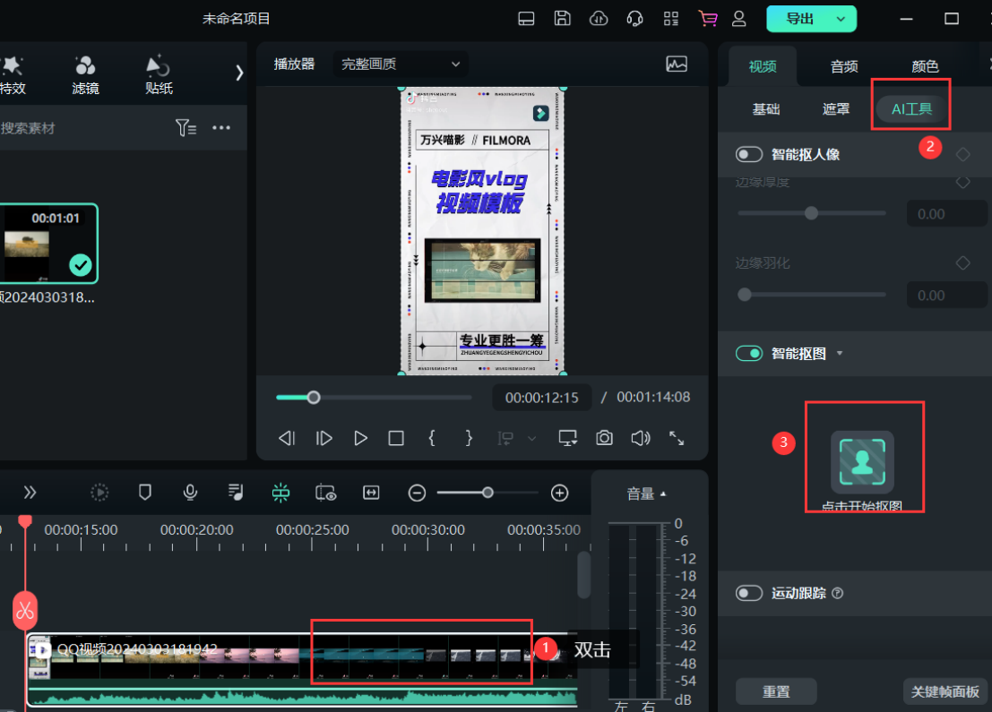Enable the 智能抠人像 toggle
Image resolution: width=992 pixels, height=712 pixels.
coord(749,154)
